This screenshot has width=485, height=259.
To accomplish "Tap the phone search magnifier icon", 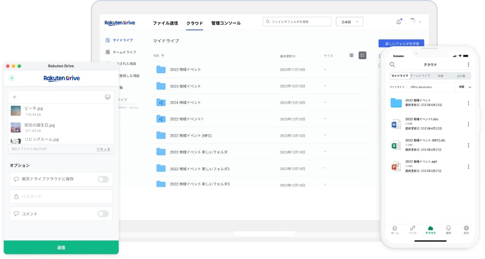I will tap(392, 65).
